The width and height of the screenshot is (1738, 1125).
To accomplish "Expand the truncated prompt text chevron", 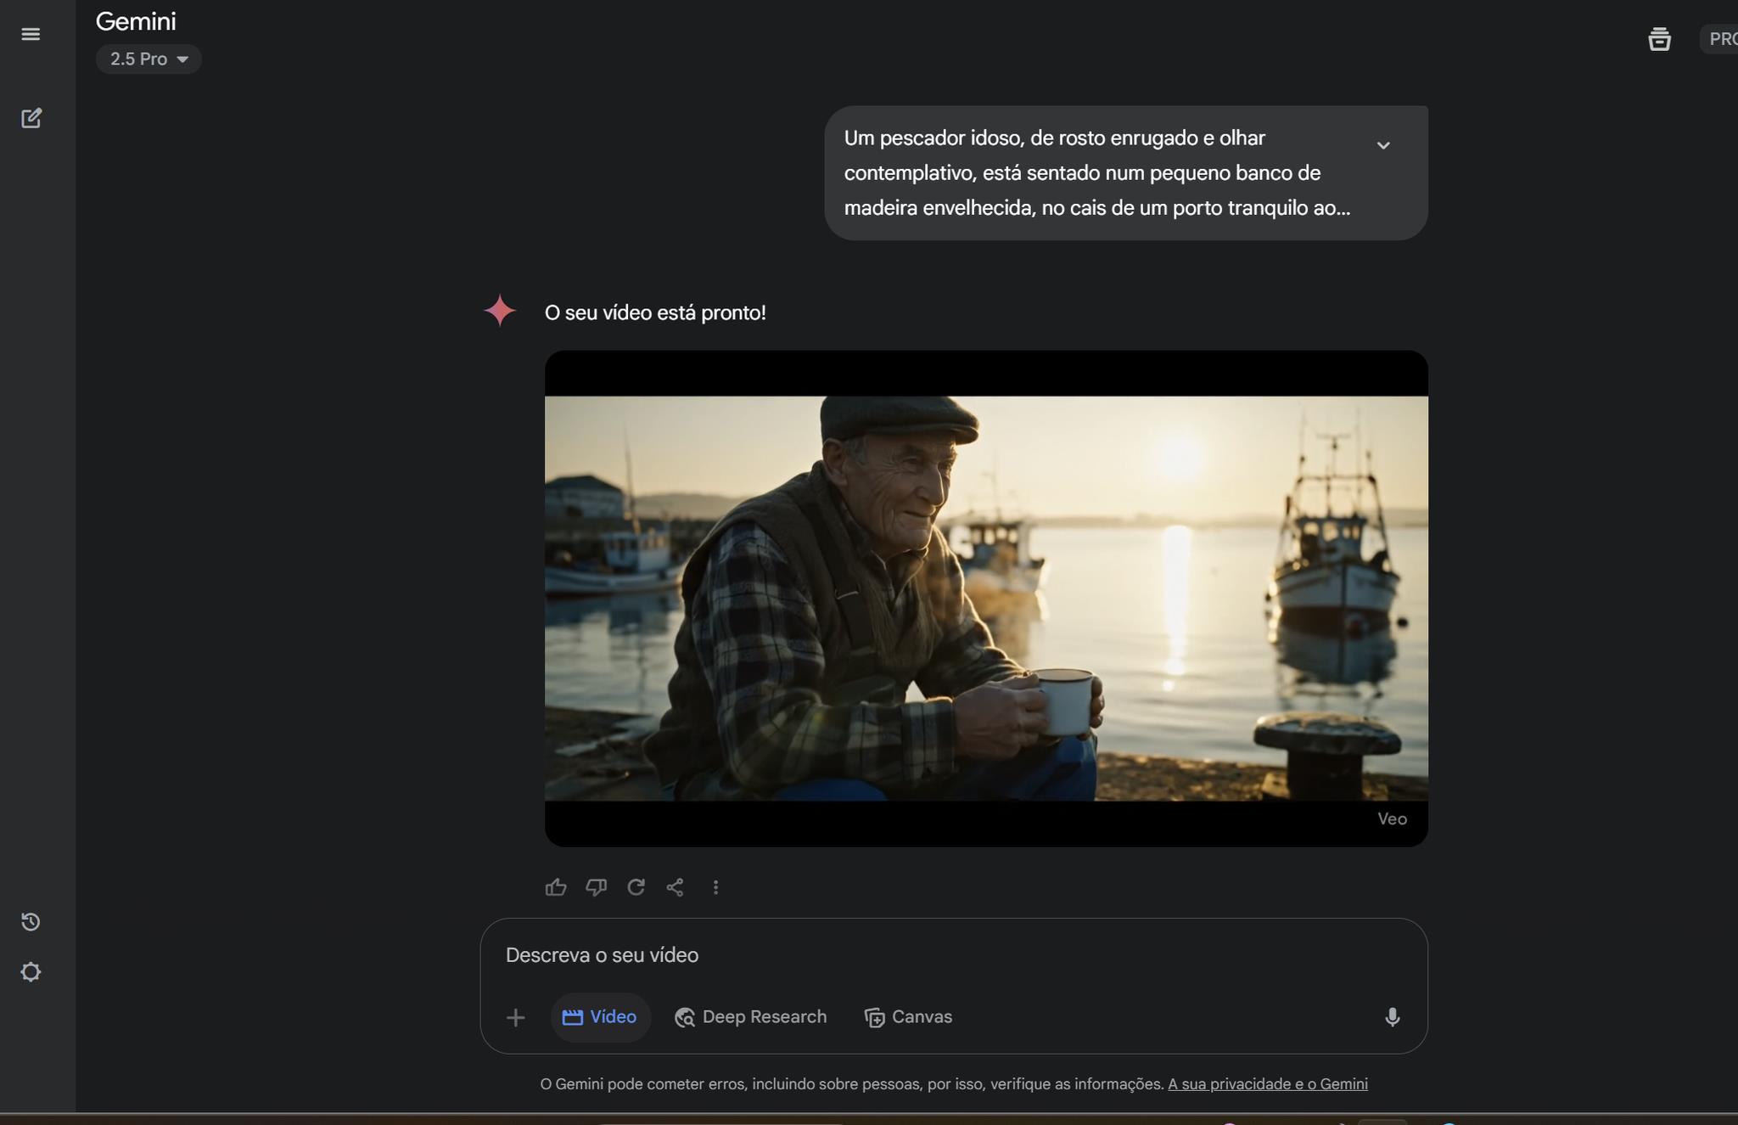I will (1383, 146).
